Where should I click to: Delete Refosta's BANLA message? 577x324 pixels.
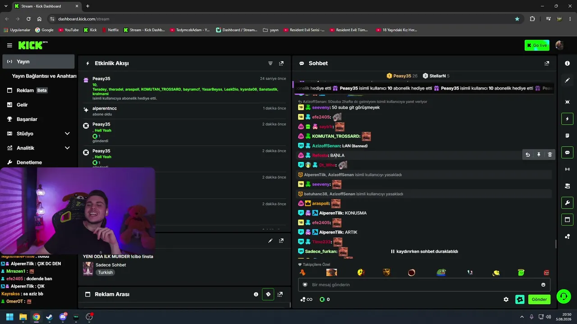pyautogui.click(x=550, y=155)
